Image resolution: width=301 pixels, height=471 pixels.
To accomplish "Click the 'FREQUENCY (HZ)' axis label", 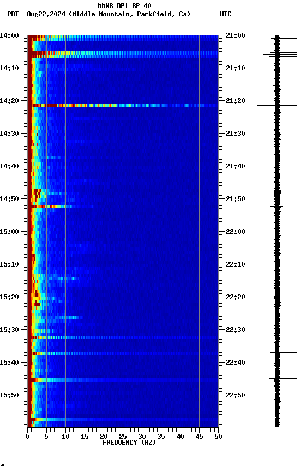I will pos(129,443).
